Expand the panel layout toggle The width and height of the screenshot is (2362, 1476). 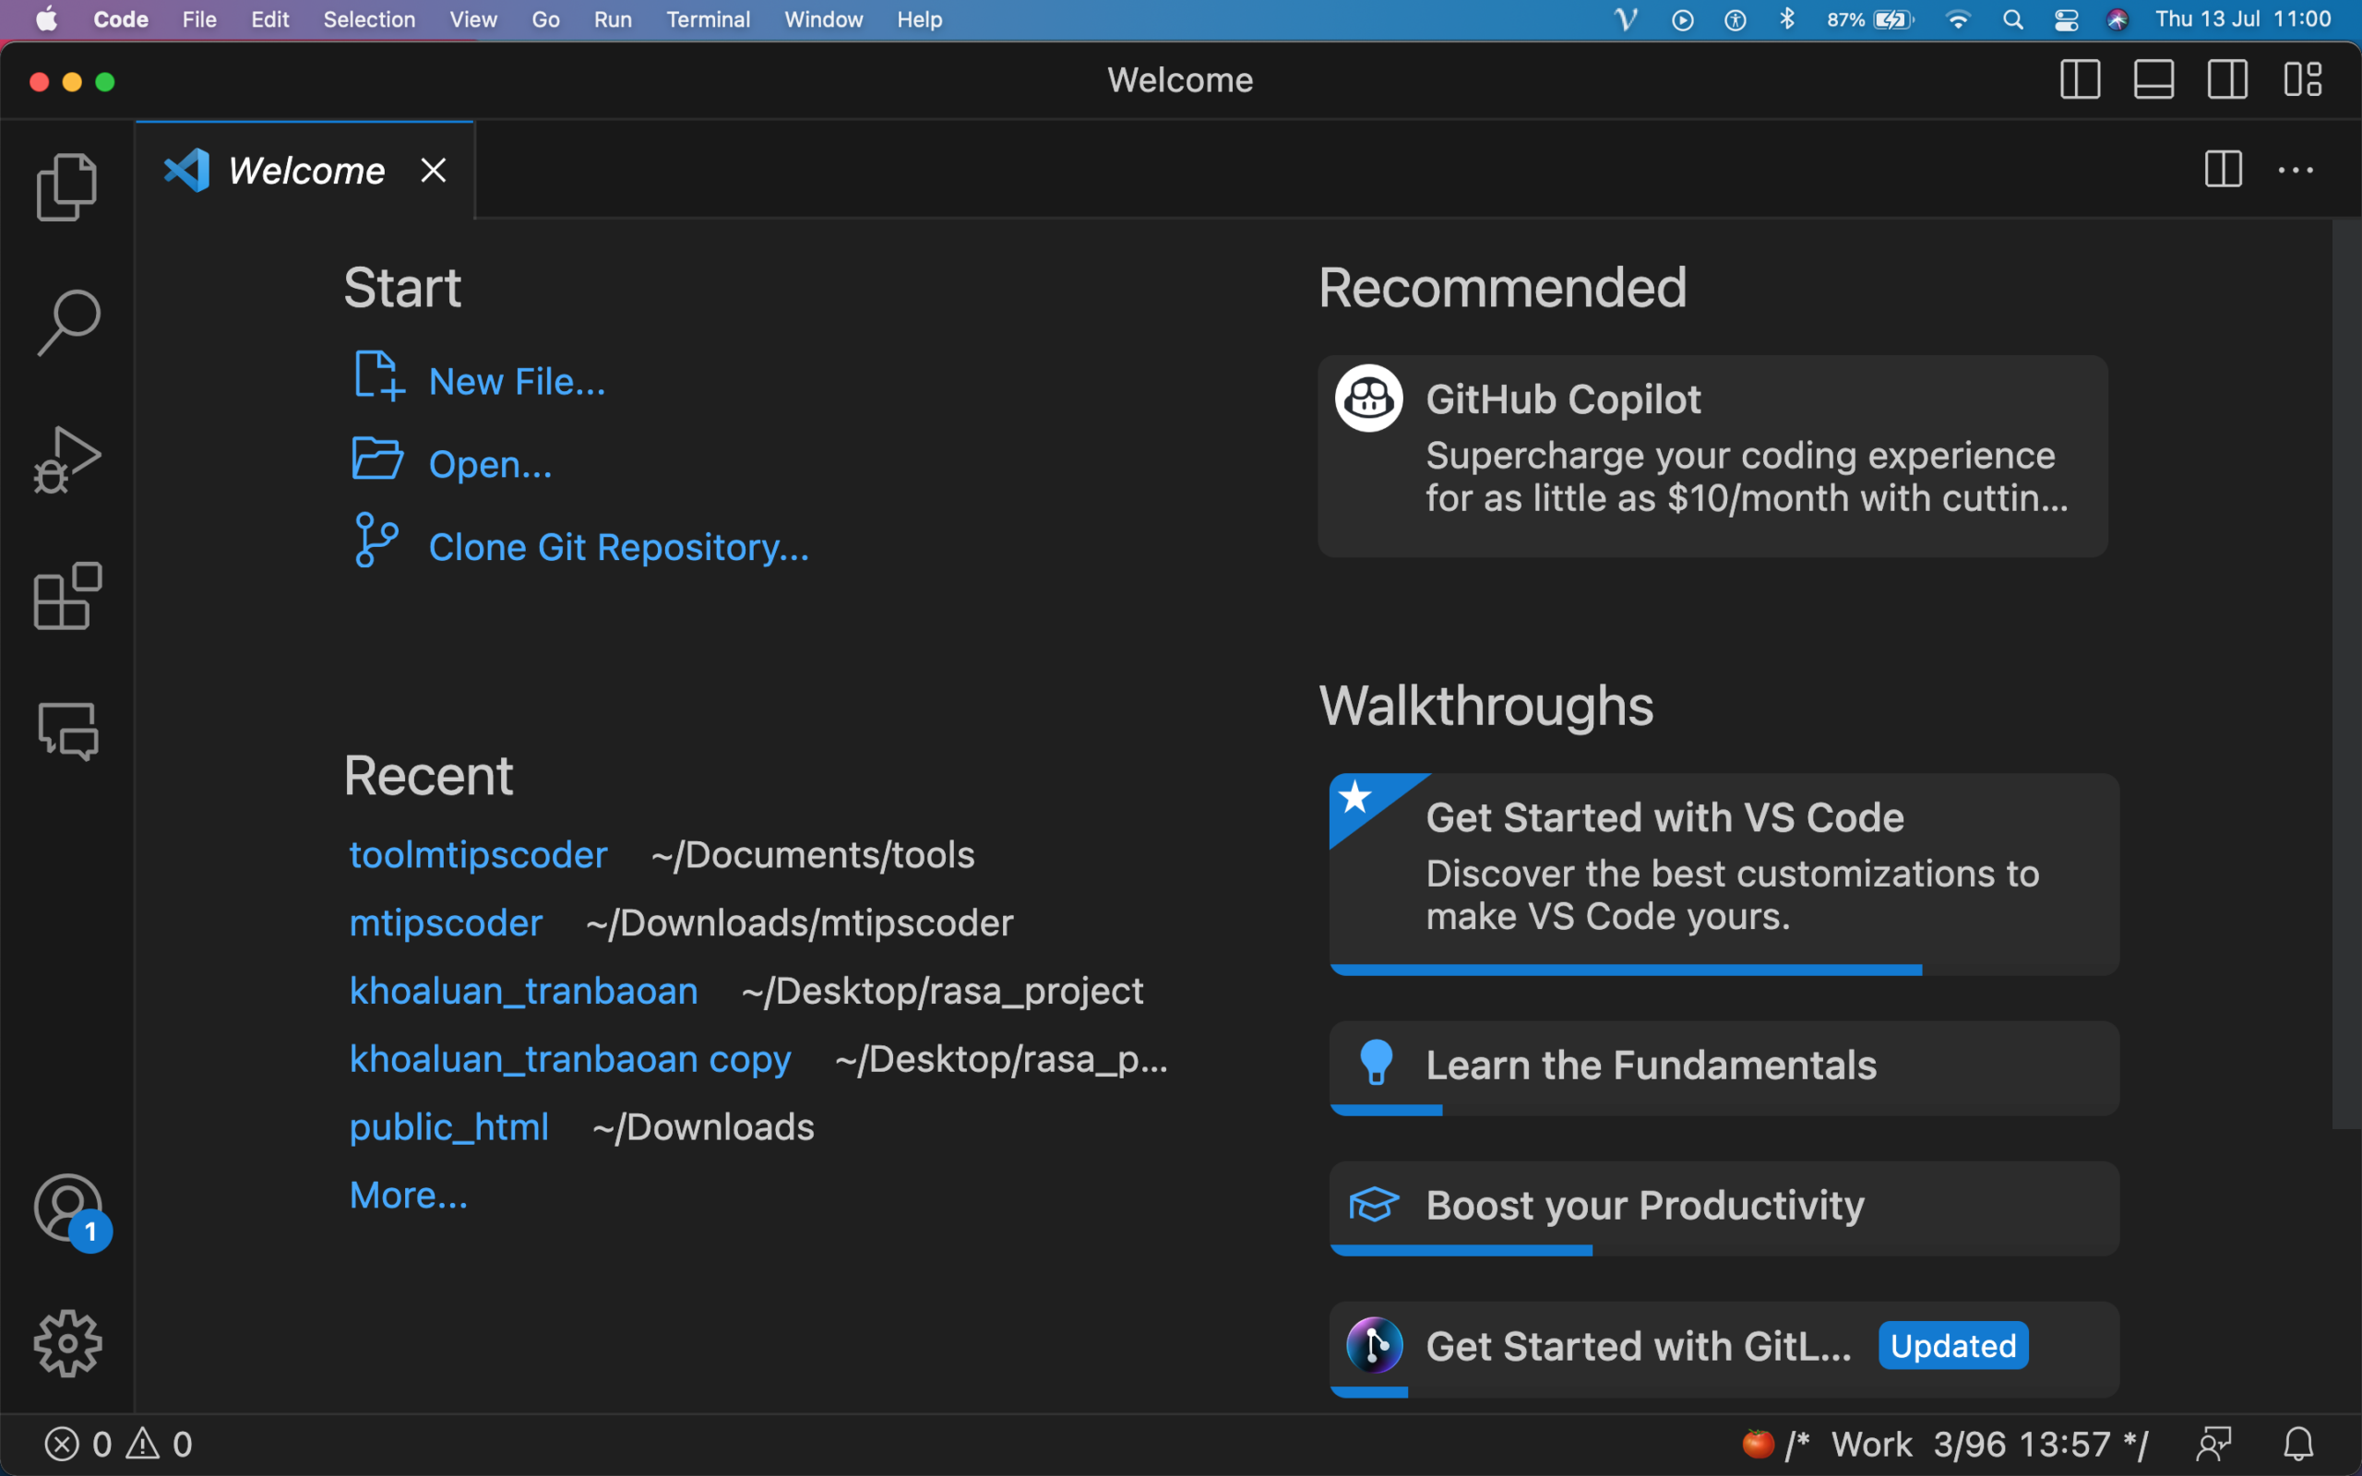[x=2153, y=80]
